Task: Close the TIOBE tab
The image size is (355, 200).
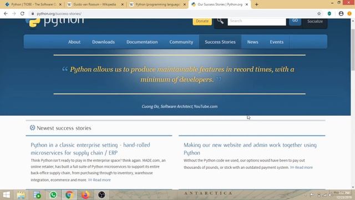Action: [60, 4]
